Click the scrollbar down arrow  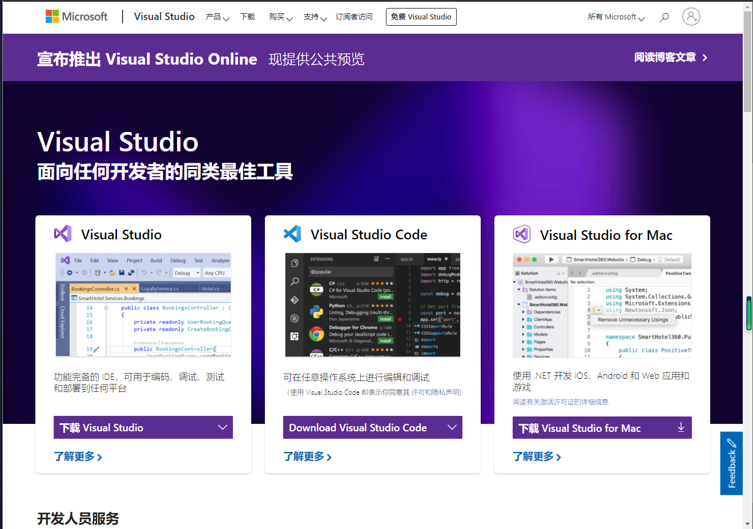748,523
